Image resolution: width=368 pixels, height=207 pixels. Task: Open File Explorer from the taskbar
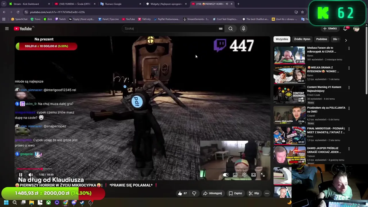[x=32, y=202]
